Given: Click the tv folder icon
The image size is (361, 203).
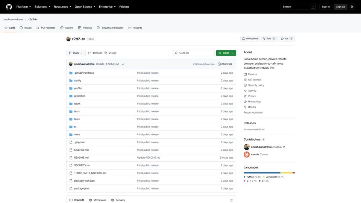Looking at the screenshot, I should point(71,127).
